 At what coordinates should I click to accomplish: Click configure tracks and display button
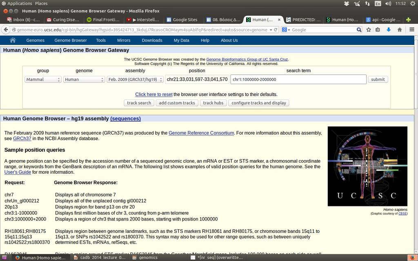pyautogui.click(x=258, y=103)
